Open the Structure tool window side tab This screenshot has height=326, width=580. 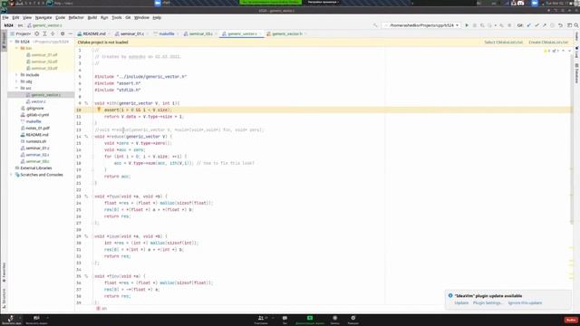(4, 298)
